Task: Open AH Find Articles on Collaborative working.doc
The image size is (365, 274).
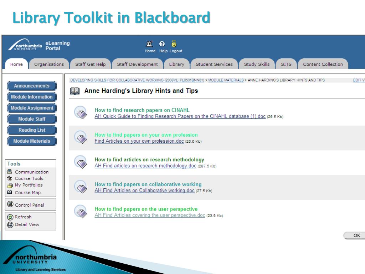Action: (x=145, y=191)
